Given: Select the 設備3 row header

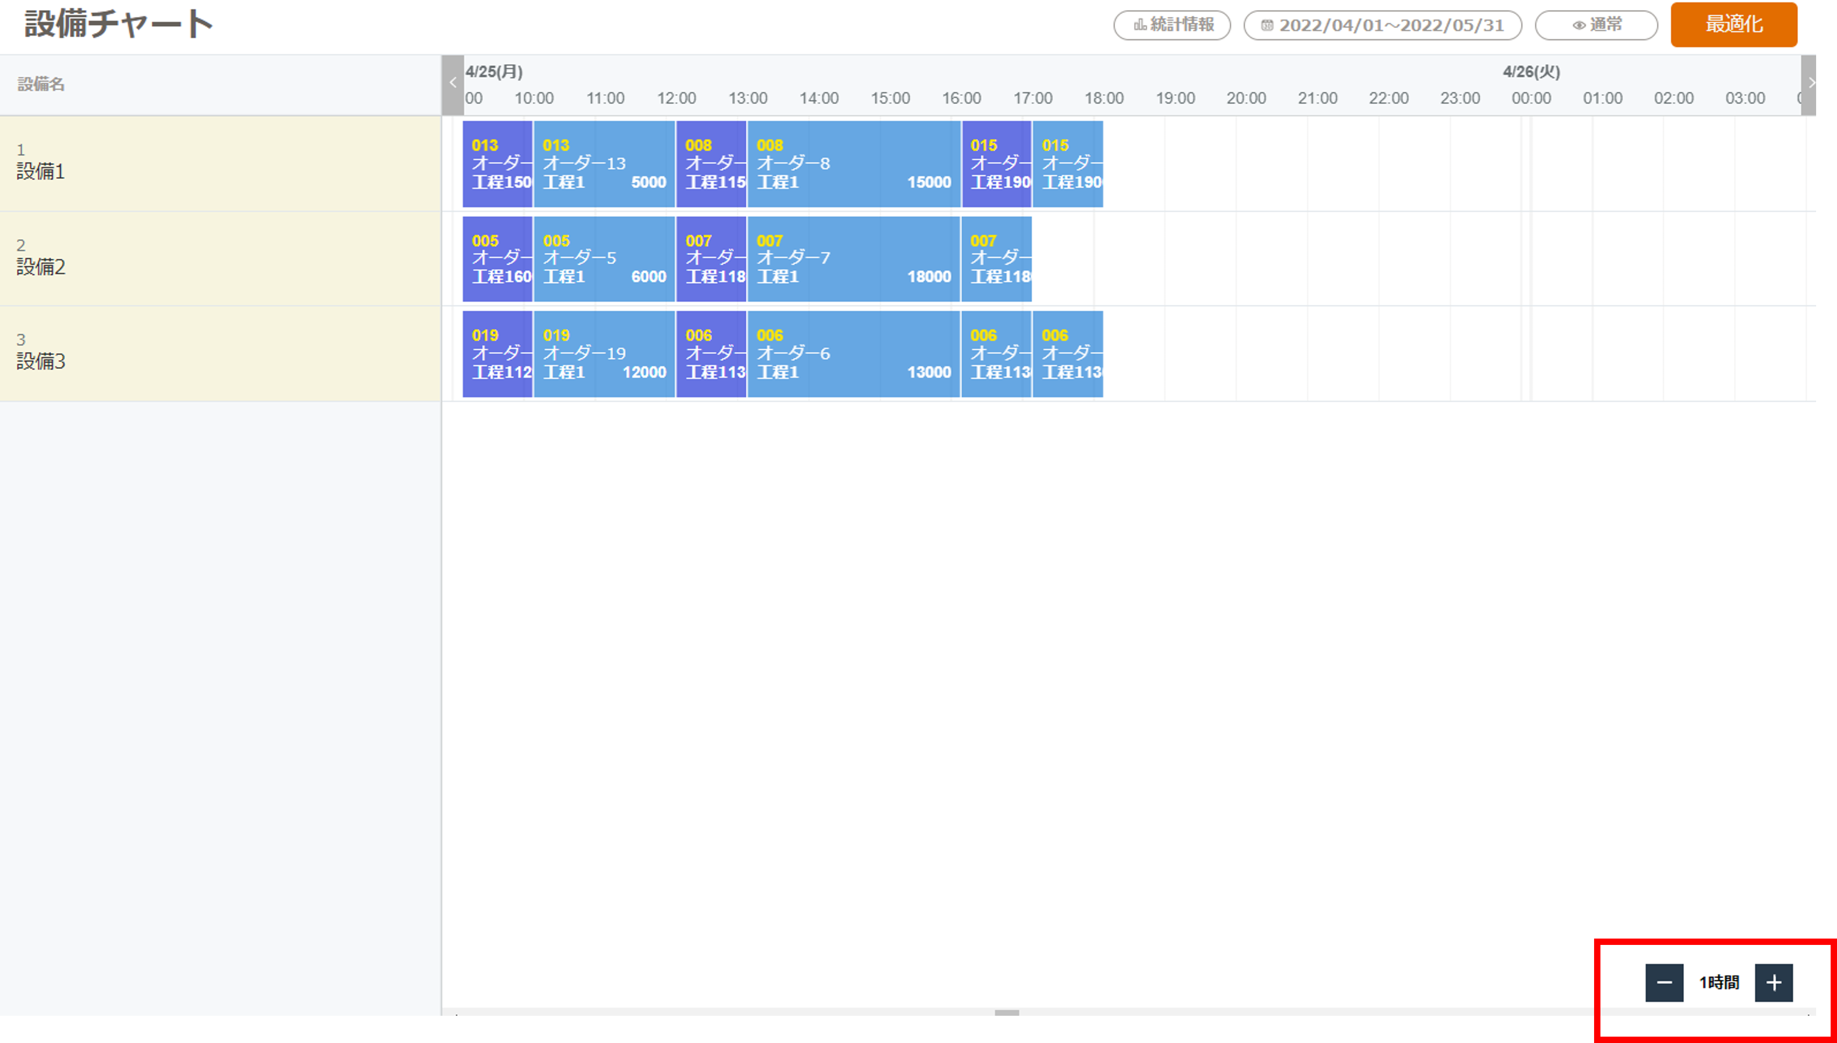Looking at the screenshot, I should [x=221, y=354].
